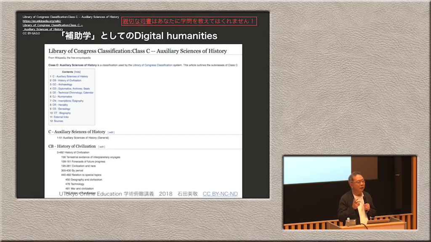431x242 pixels.
Task: Click the 'C - Auxiliary Sciences of History' section heading
Action: click(77, 132)
